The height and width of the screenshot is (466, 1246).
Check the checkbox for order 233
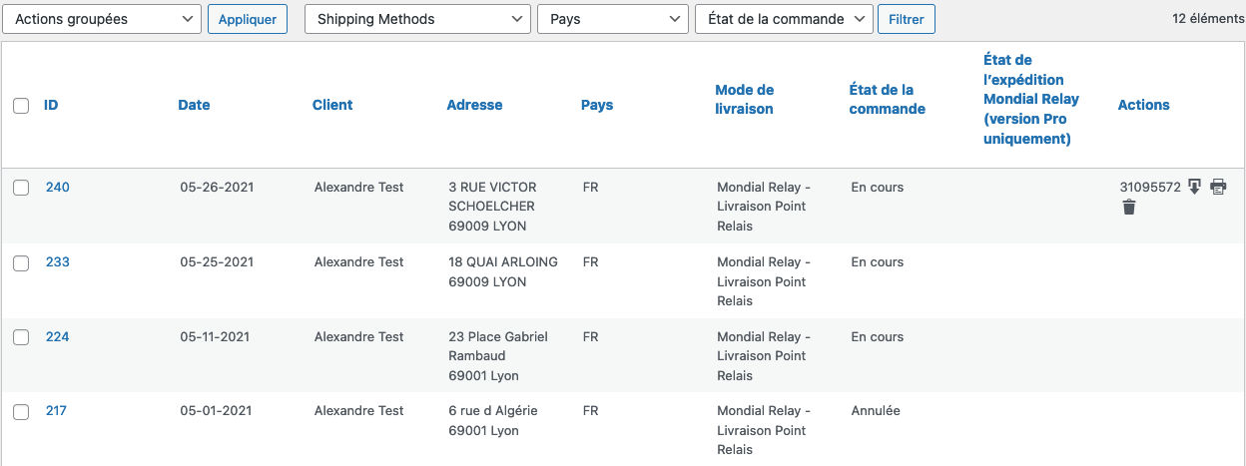click(21, 262)
